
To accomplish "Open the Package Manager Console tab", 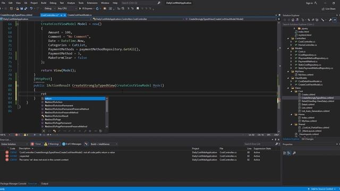I will [x=13, y=184].
